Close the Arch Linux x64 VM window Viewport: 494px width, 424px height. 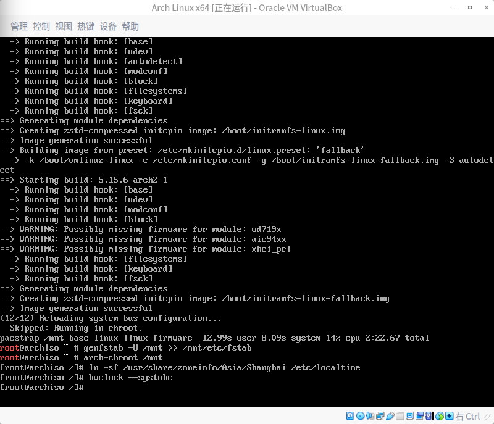point(487,7)
